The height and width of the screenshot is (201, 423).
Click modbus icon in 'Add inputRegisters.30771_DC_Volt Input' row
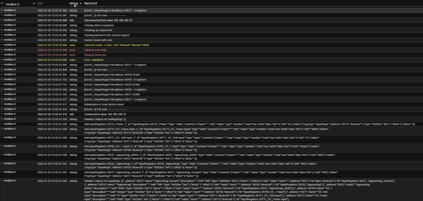click(3, 137)
